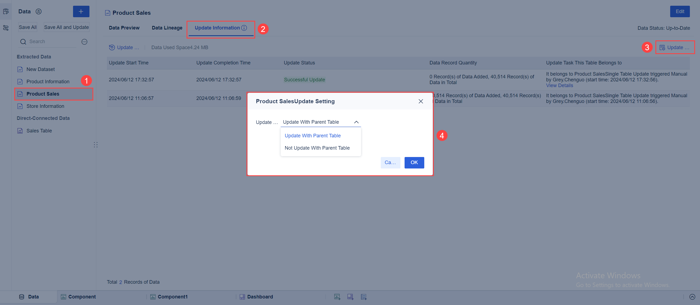The width and height of the screenshot is (700, 305).
Task: Click the add component icon in the bottom bar
Action: pos(337,297)
